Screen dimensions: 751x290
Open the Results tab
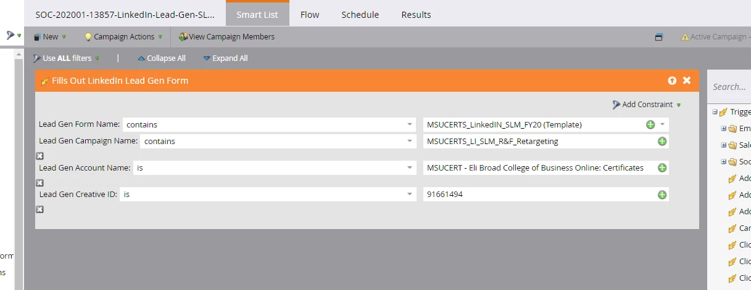tap(416, 14)
